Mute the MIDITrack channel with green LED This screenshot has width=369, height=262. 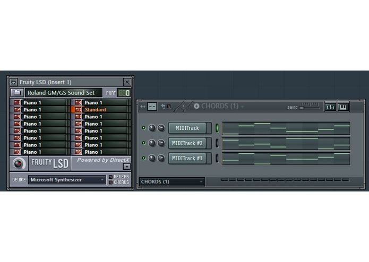[x=143, y=128]
